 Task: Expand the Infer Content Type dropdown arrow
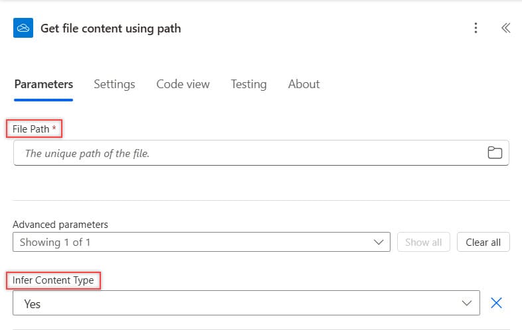467,303
